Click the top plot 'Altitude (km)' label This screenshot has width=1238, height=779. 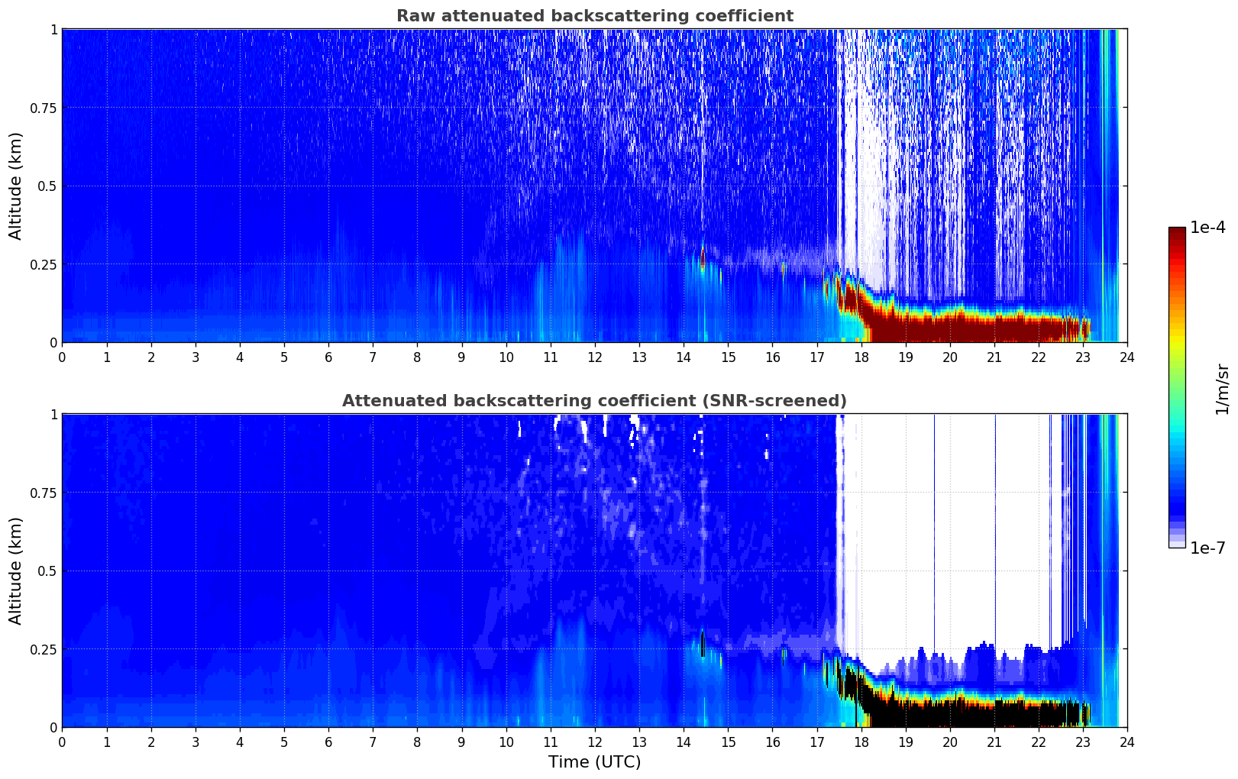coord(16,186)
